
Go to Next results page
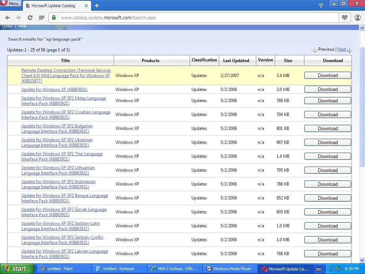[x=341, y=49]
